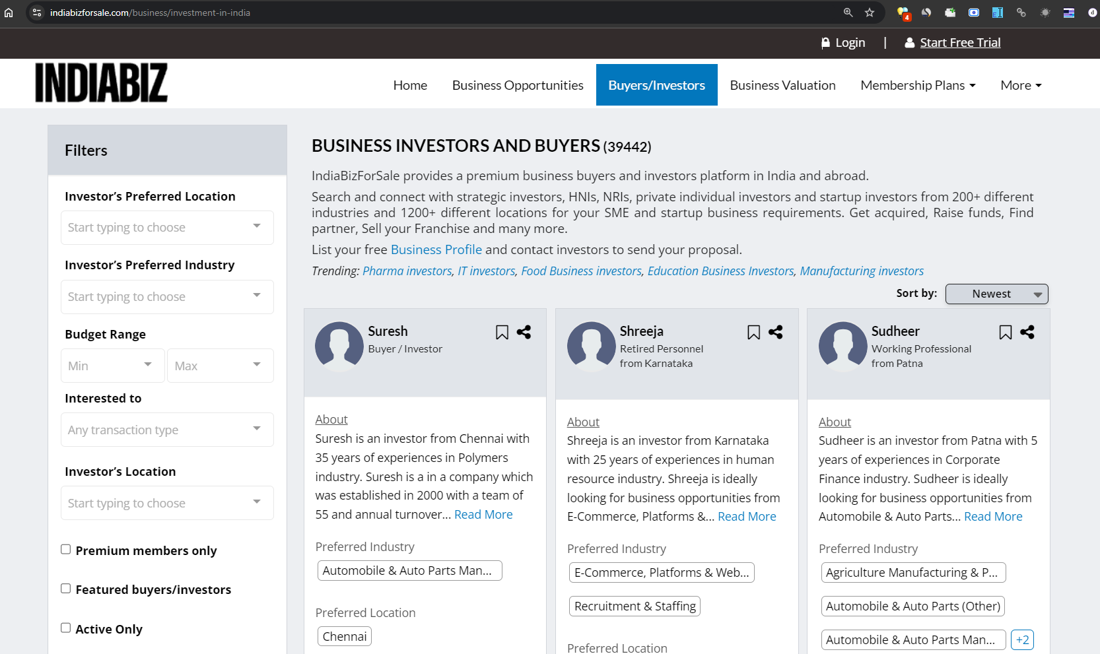This screenshot has width=1100, height=654.
Task: Click the INDIABIZ logo
Action: [101, 83]
